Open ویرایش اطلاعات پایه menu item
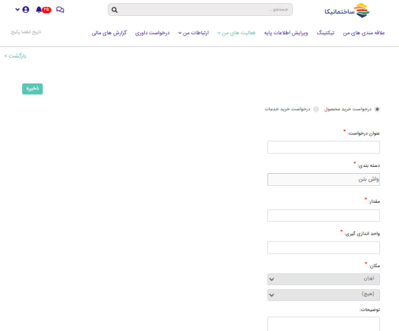The width and height of the screenshot is (399, 331). 286,33
